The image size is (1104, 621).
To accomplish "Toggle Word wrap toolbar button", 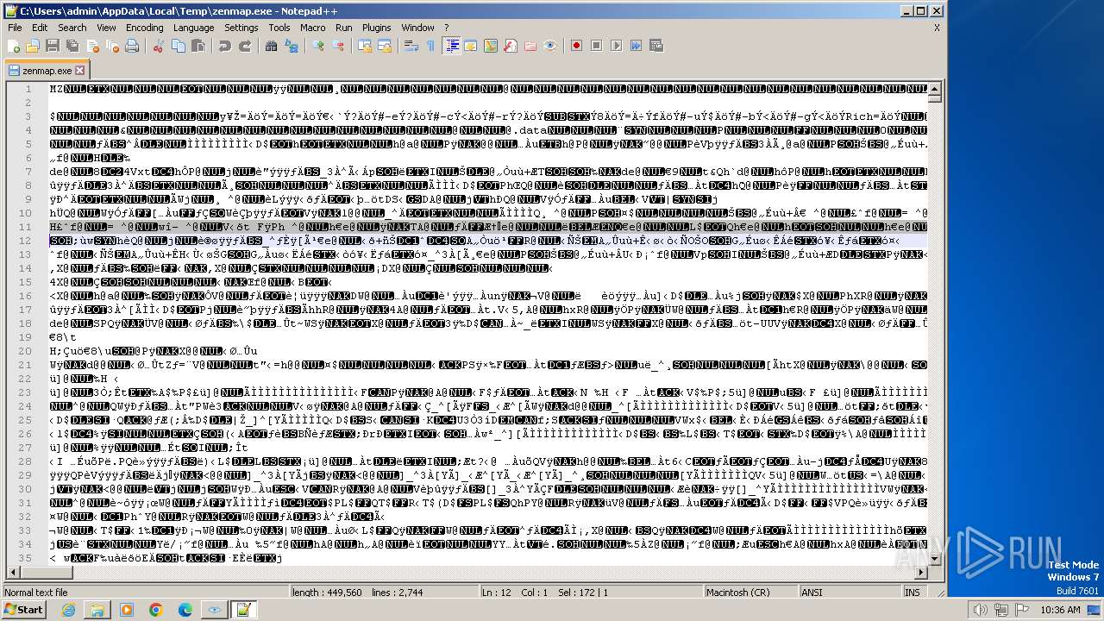I will click(x=411, y=46).
